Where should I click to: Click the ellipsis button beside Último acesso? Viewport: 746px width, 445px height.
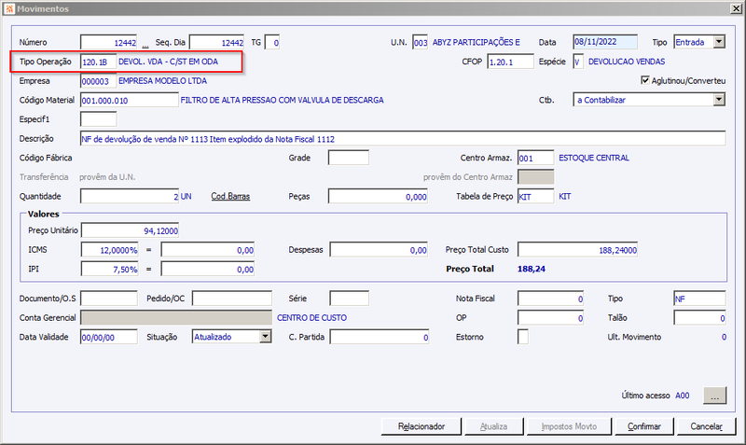point(714,396)
